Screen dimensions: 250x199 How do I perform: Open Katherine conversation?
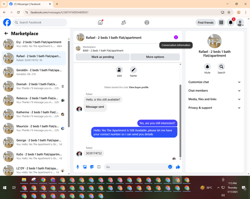coord(33,114)
